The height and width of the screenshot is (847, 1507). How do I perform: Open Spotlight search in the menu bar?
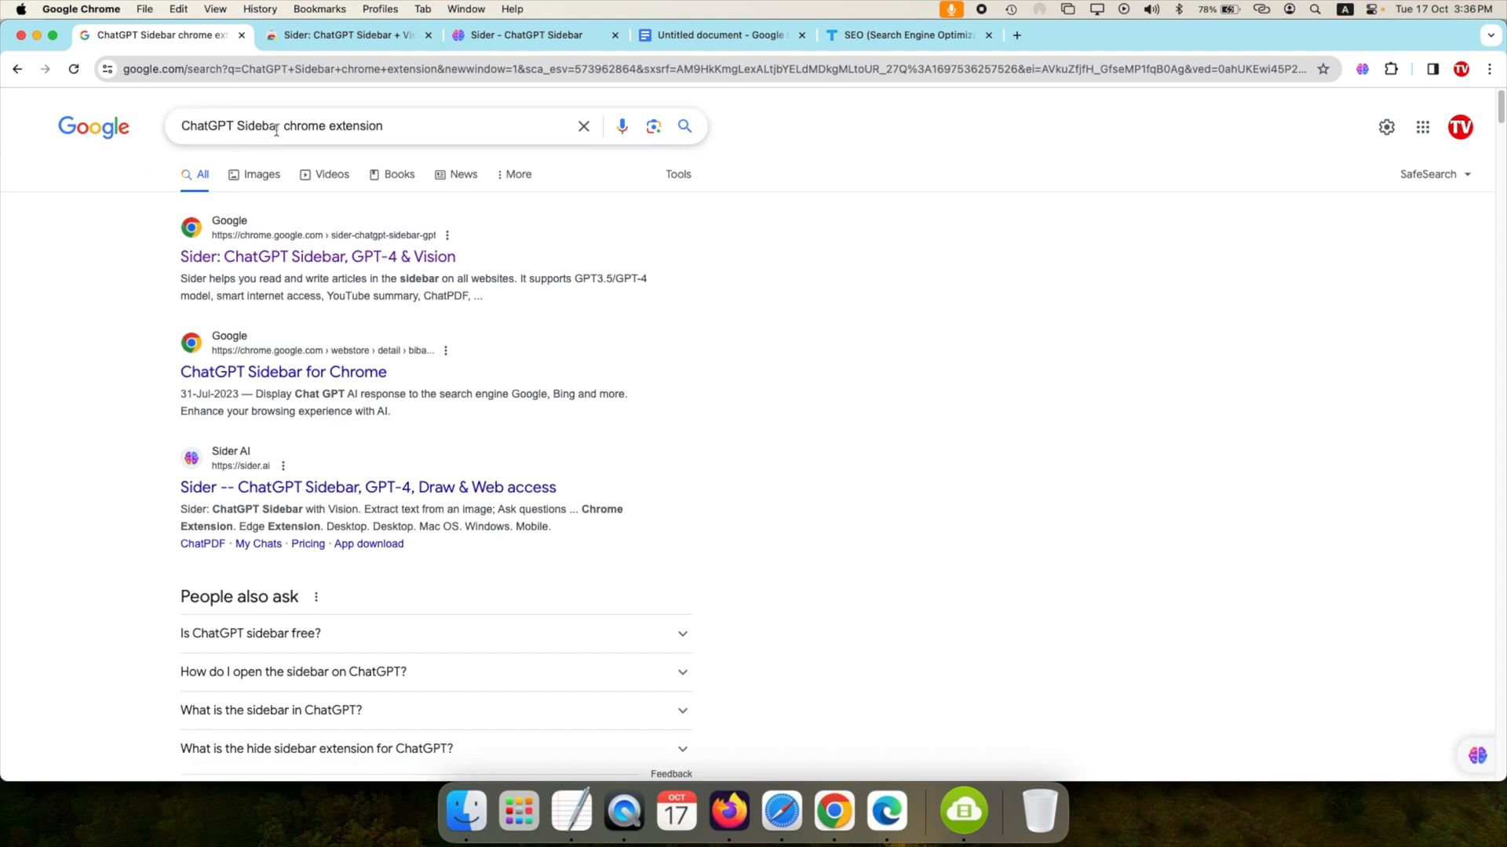(x=1315, y=9)
